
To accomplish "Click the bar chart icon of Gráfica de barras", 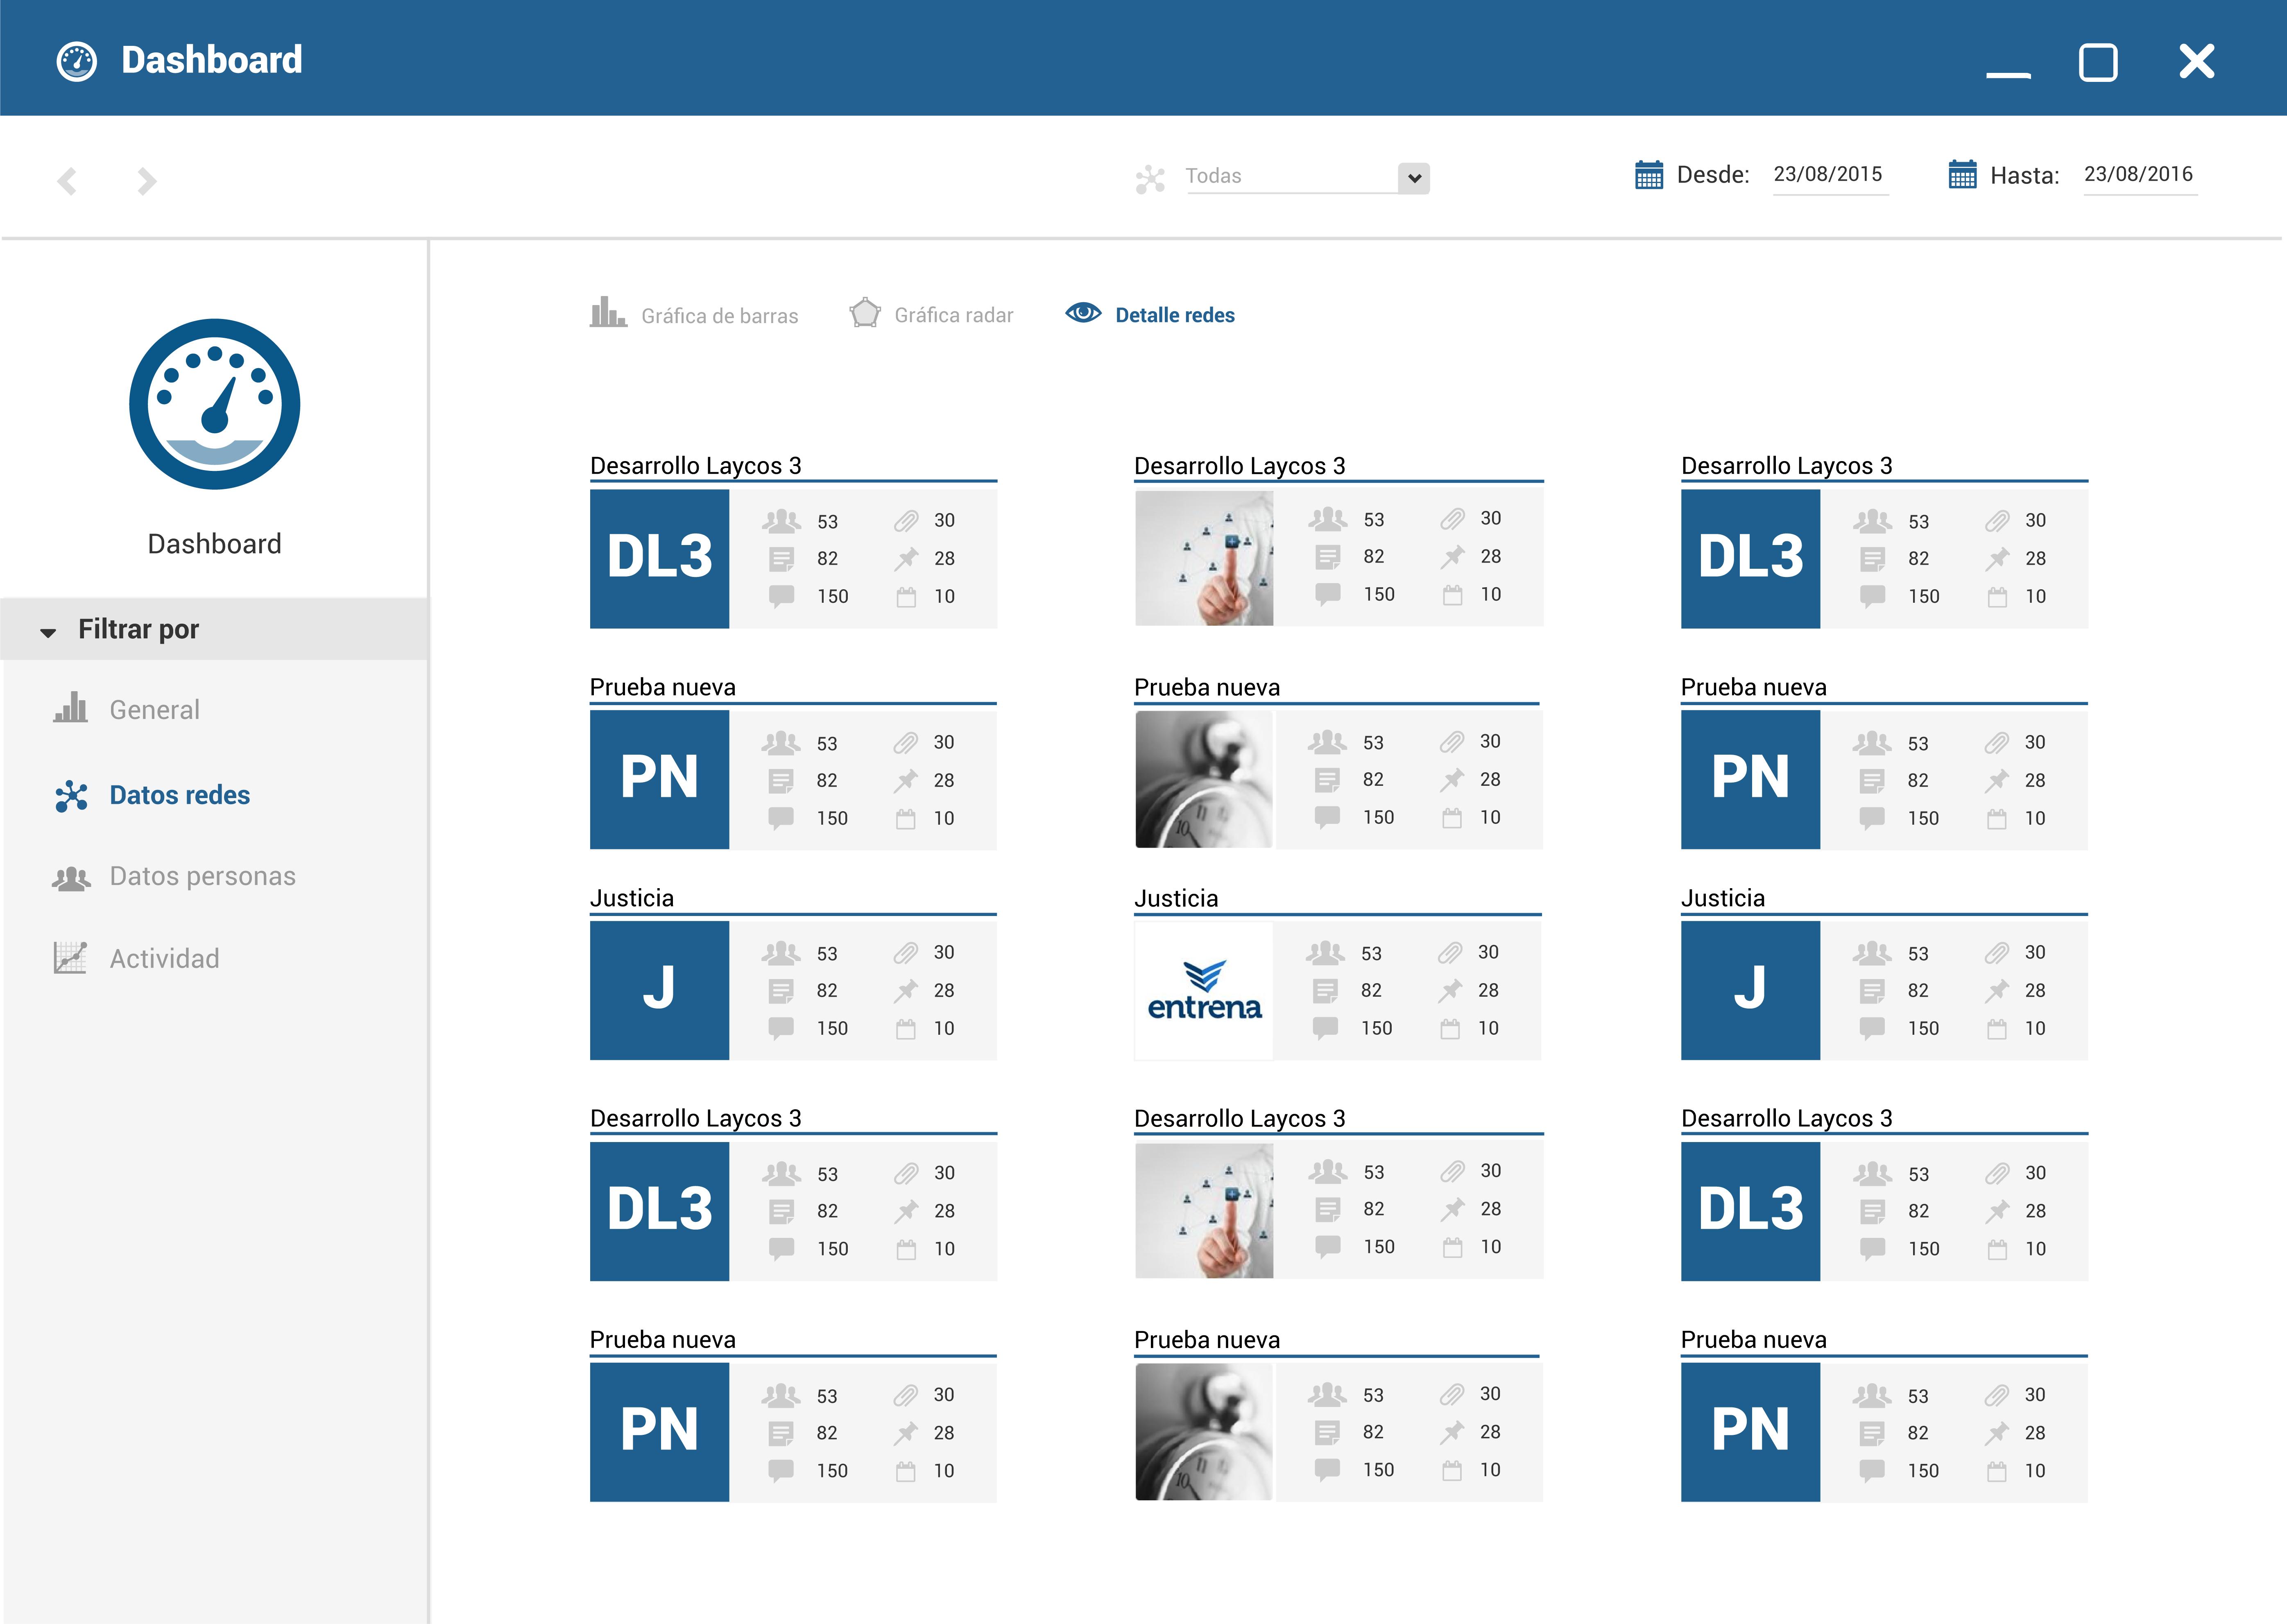I will coord(608,312).
